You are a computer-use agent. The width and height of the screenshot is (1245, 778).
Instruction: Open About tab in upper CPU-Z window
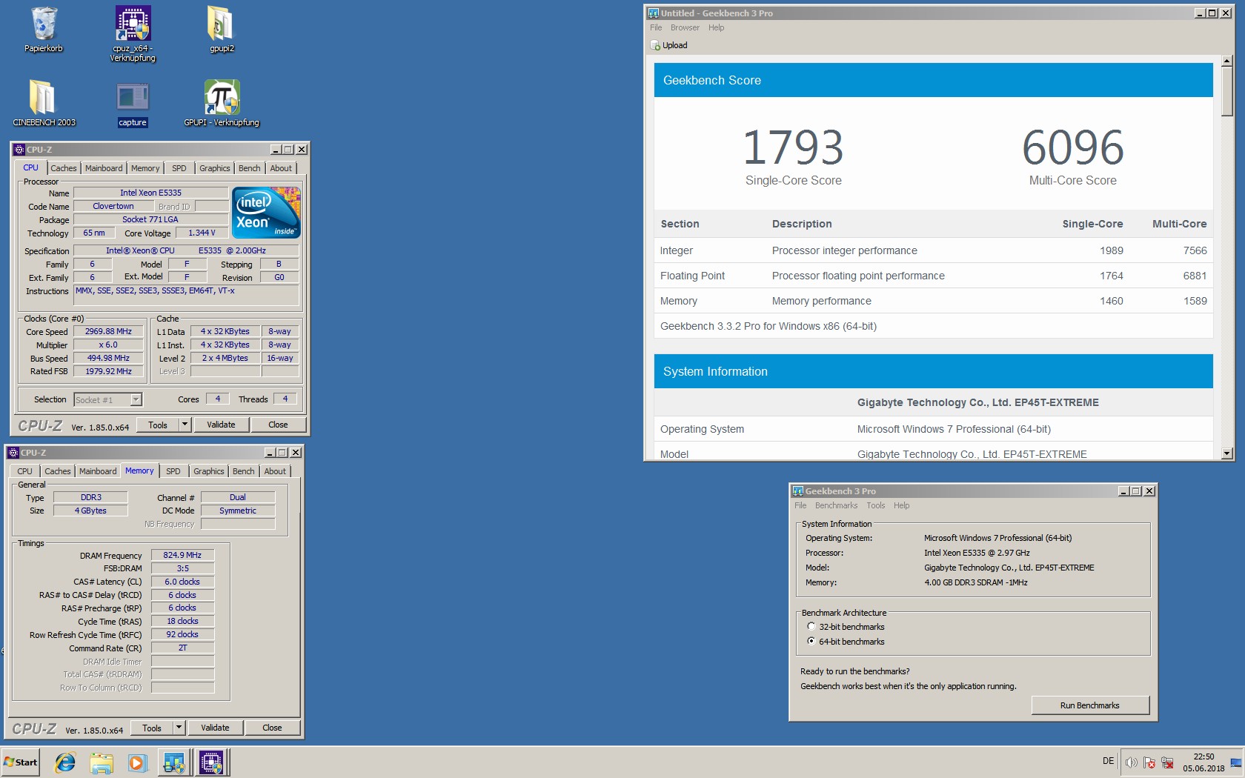pyautogui.click(x=281, y=168)
